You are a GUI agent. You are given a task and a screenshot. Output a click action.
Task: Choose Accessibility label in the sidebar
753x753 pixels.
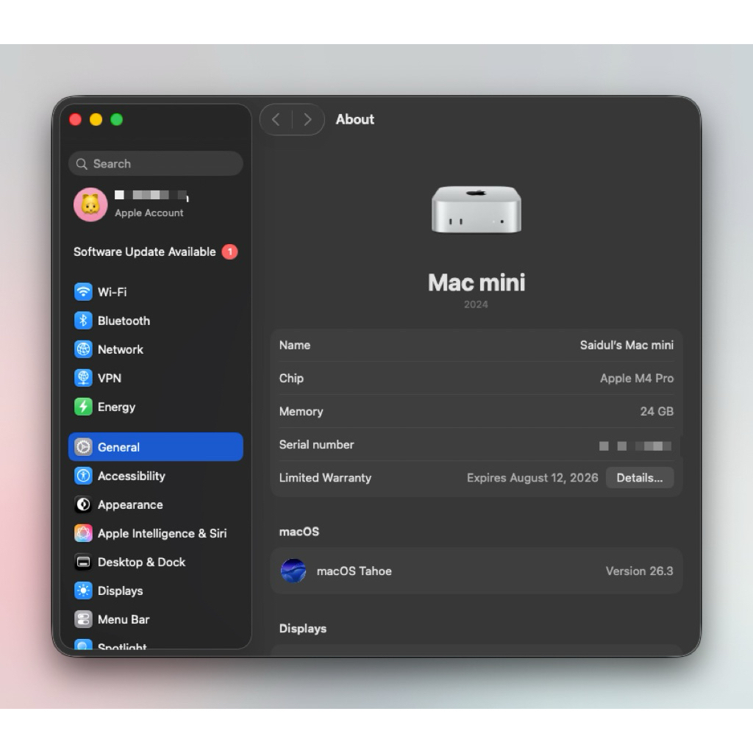click(131, 476)
